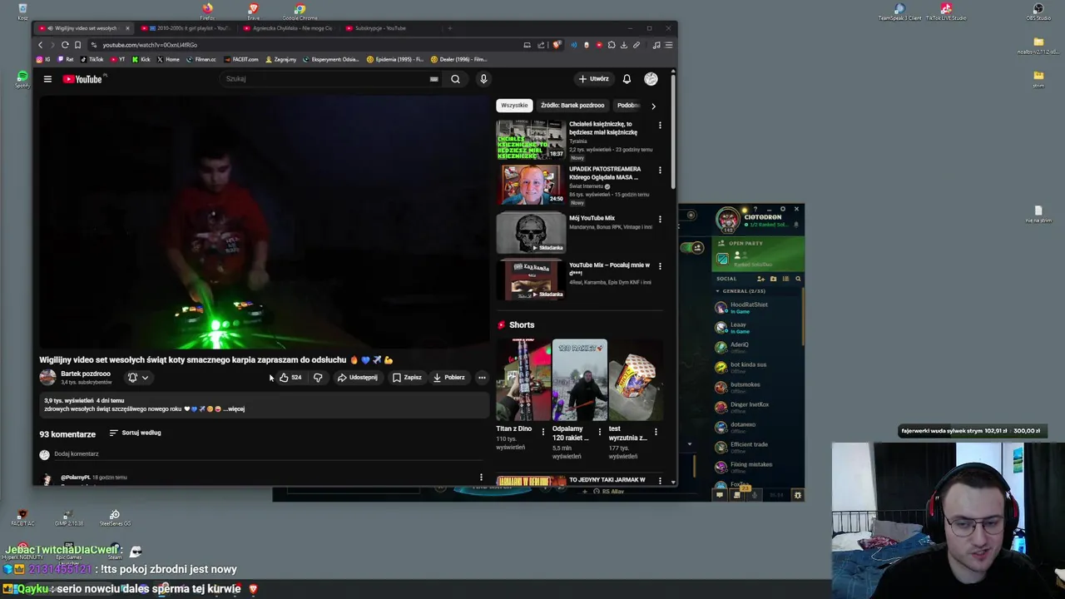Open the browser main menu hamburger
The image size is (1065, 599).
(669, 45)
